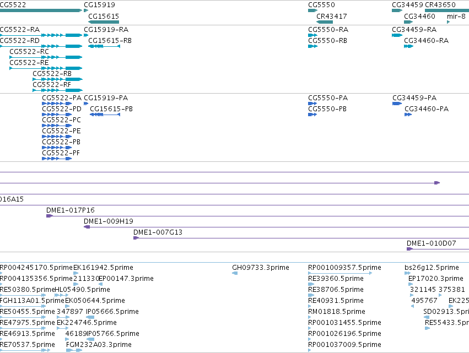The width and height of the screenshot is (469, 353).
Task: Select the CG5522 gene label
Action: point(13,5)
